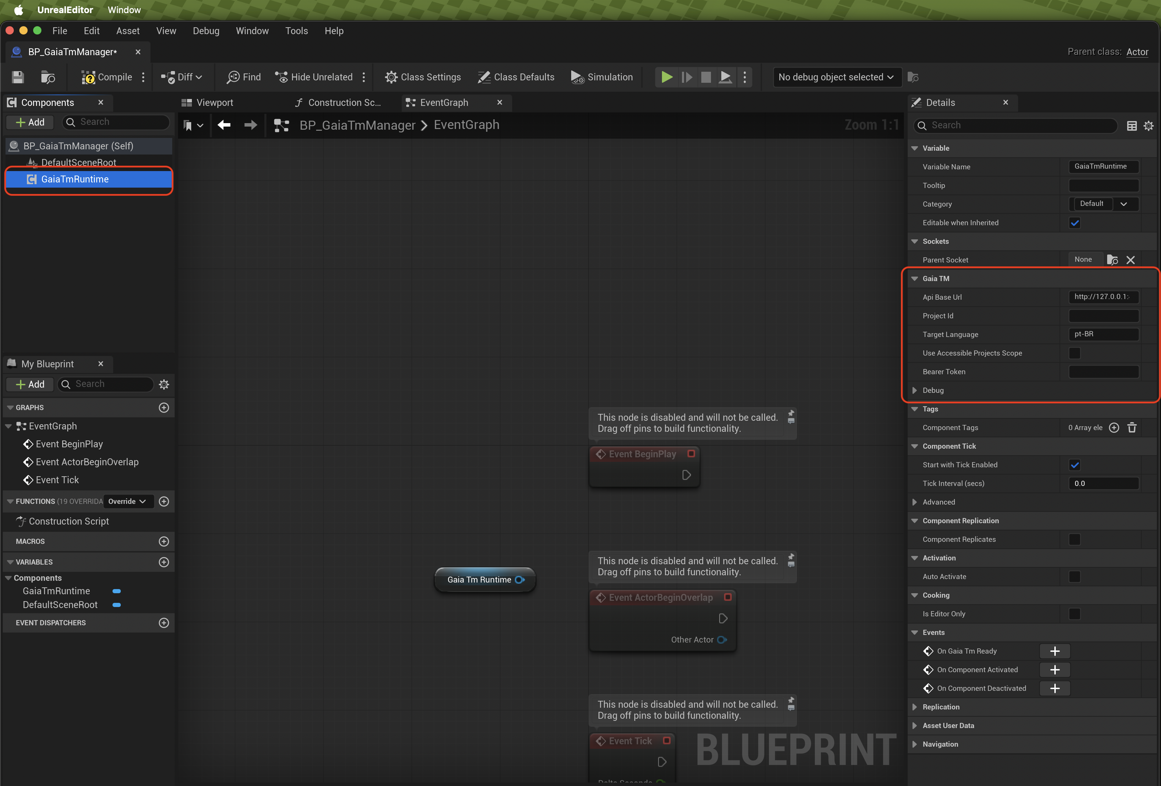The width and height of the screenshot is (1161, 786).
Task: Click the Eject / late-join play icon
Action: (x=725, y=77)
